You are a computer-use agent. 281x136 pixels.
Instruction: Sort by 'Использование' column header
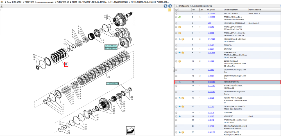[x=264, y=10]
